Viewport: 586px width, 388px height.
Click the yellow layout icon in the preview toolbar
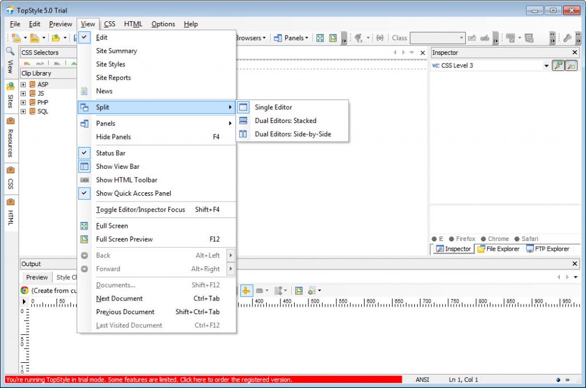click(299, 291)
